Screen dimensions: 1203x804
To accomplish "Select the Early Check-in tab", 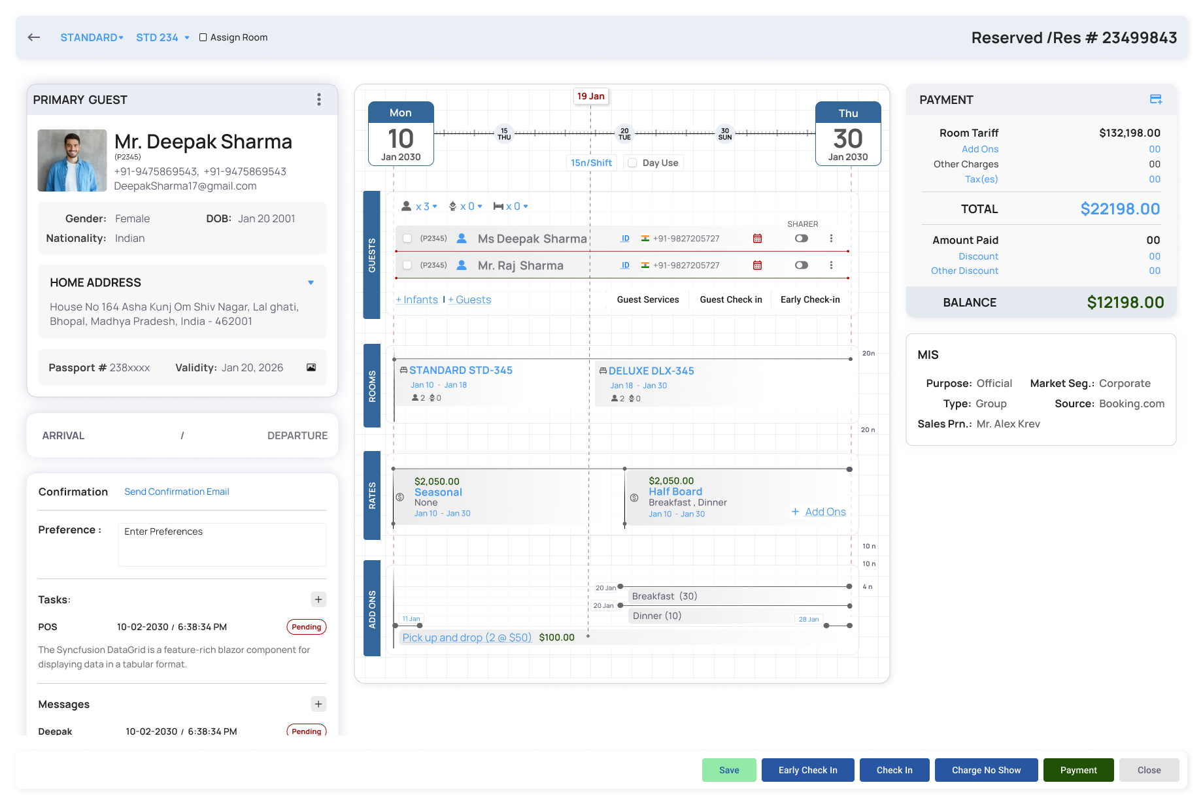I will tap(810, 299).
